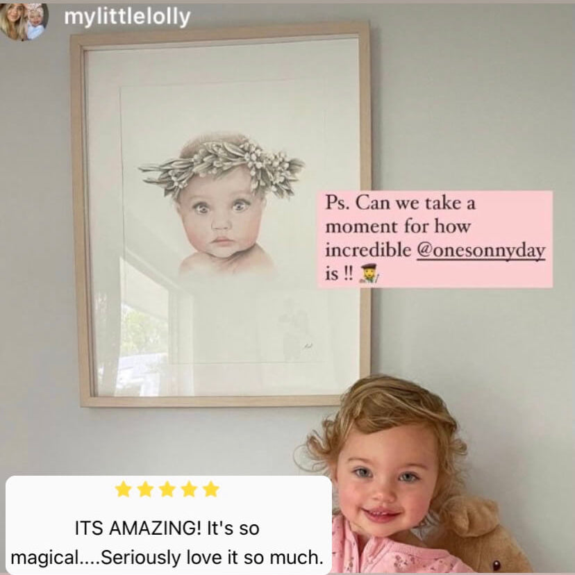Open the @onesonnyday mention link
This screenshot has width=575, height=575.
pos(481,251)
